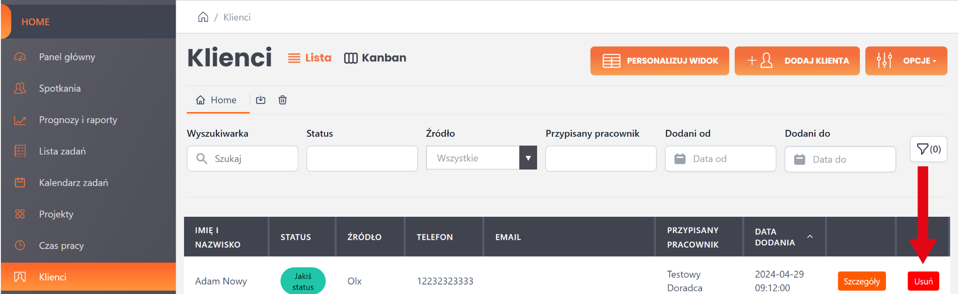959x294 pixels.
Task: Delete Adam Nowy with Usuń button
Action: pos(923,281)
